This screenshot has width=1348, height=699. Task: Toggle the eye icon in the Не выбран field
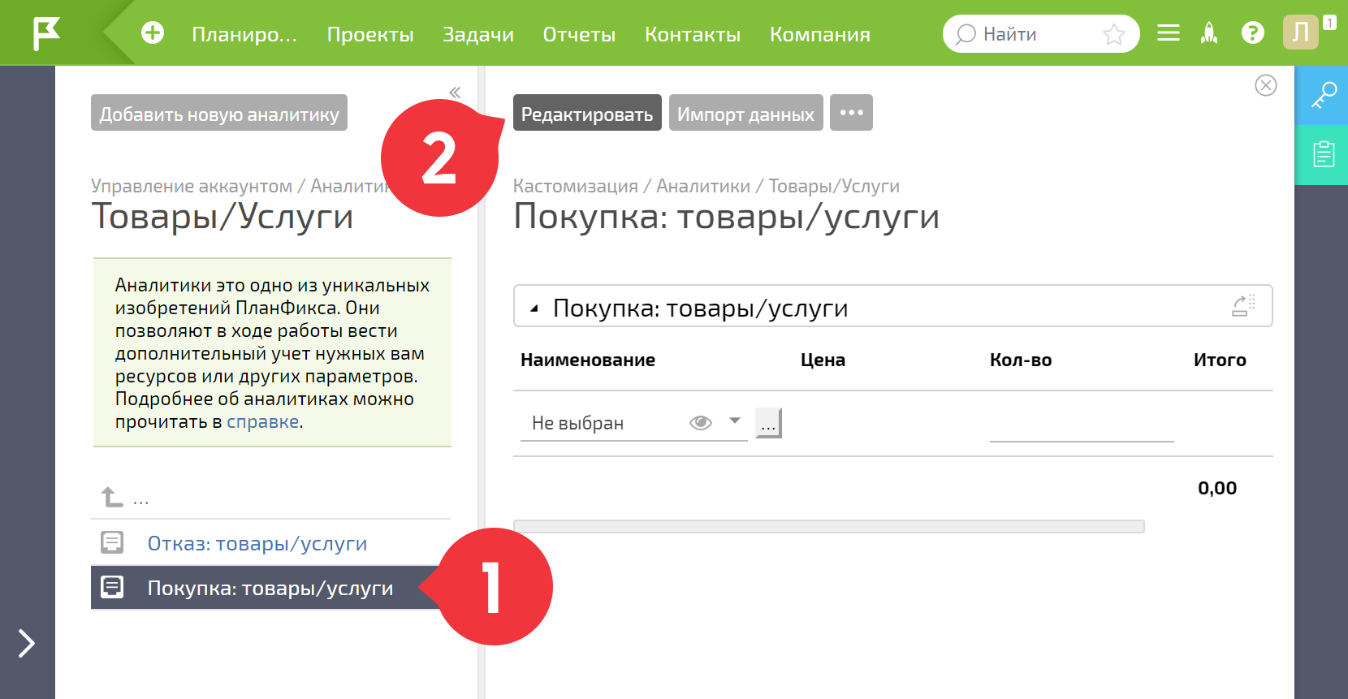coord(700,422)
